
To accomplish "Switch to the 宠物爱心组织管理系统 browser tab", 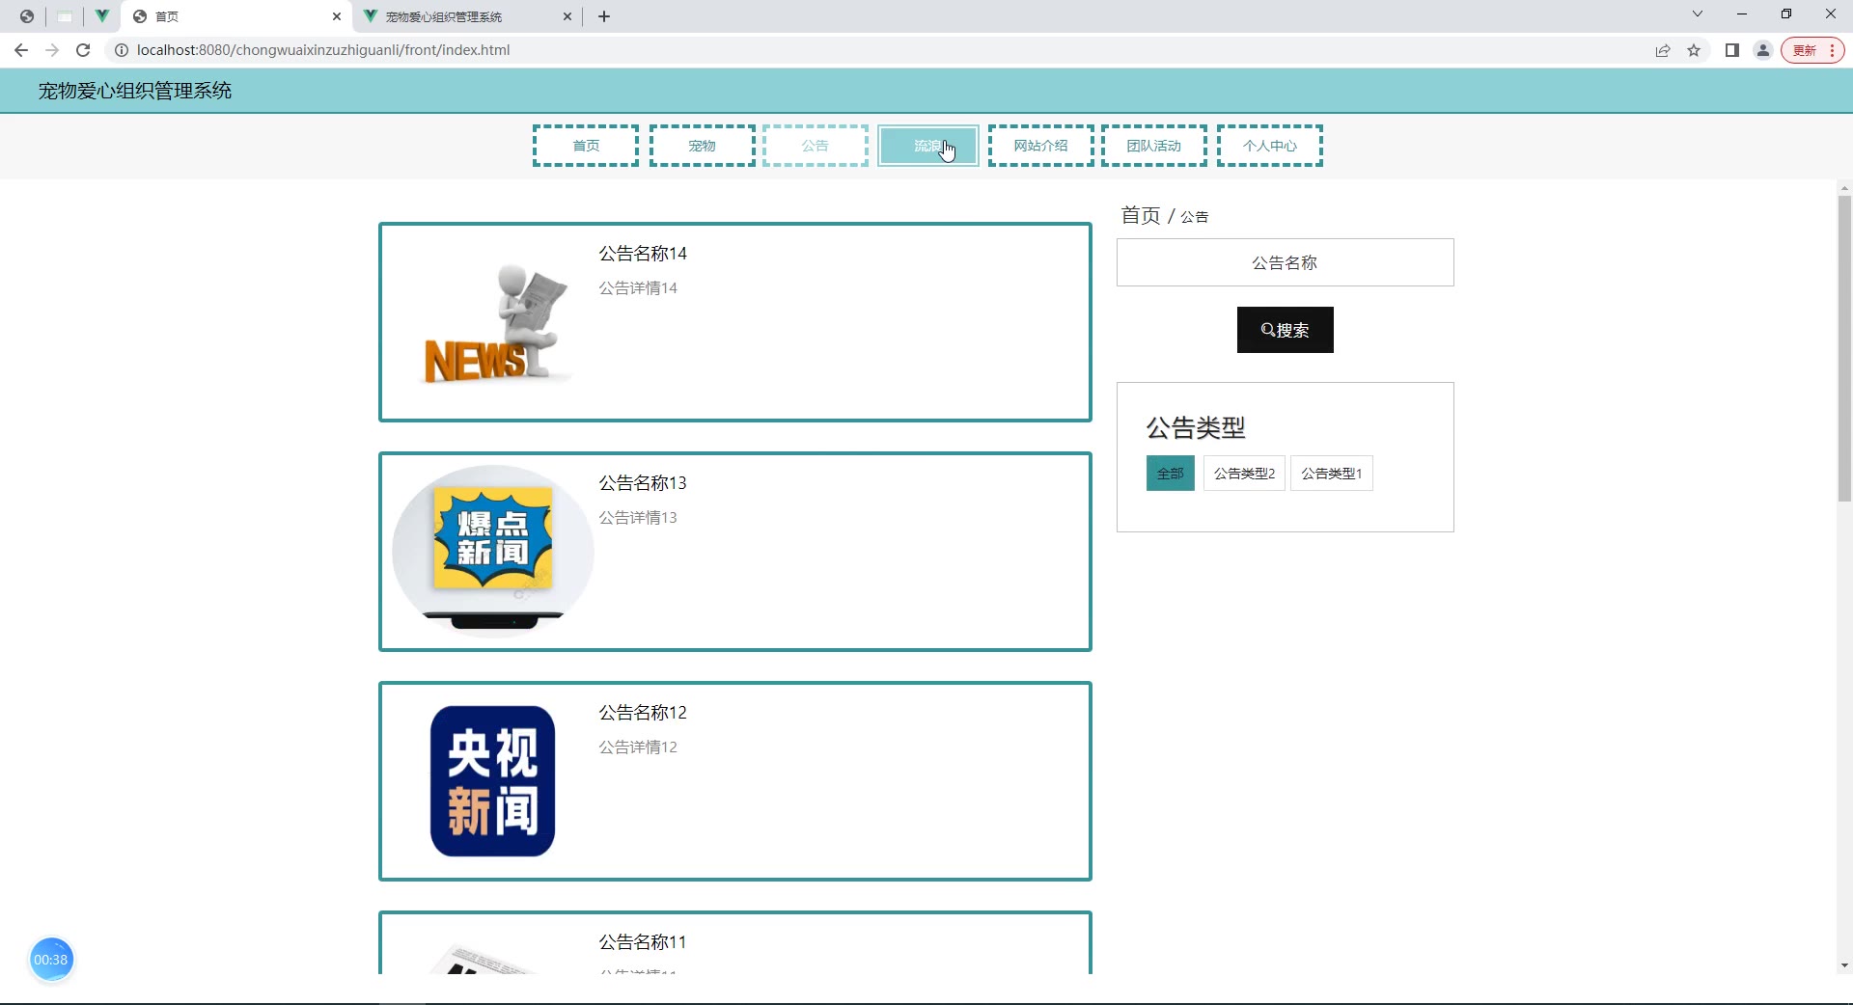I will coord(467,16).
